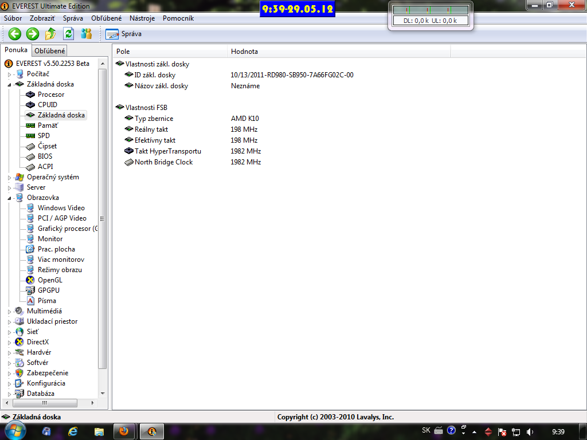
Task: Open the Súbor menu
Action: [x=13, y=18]
